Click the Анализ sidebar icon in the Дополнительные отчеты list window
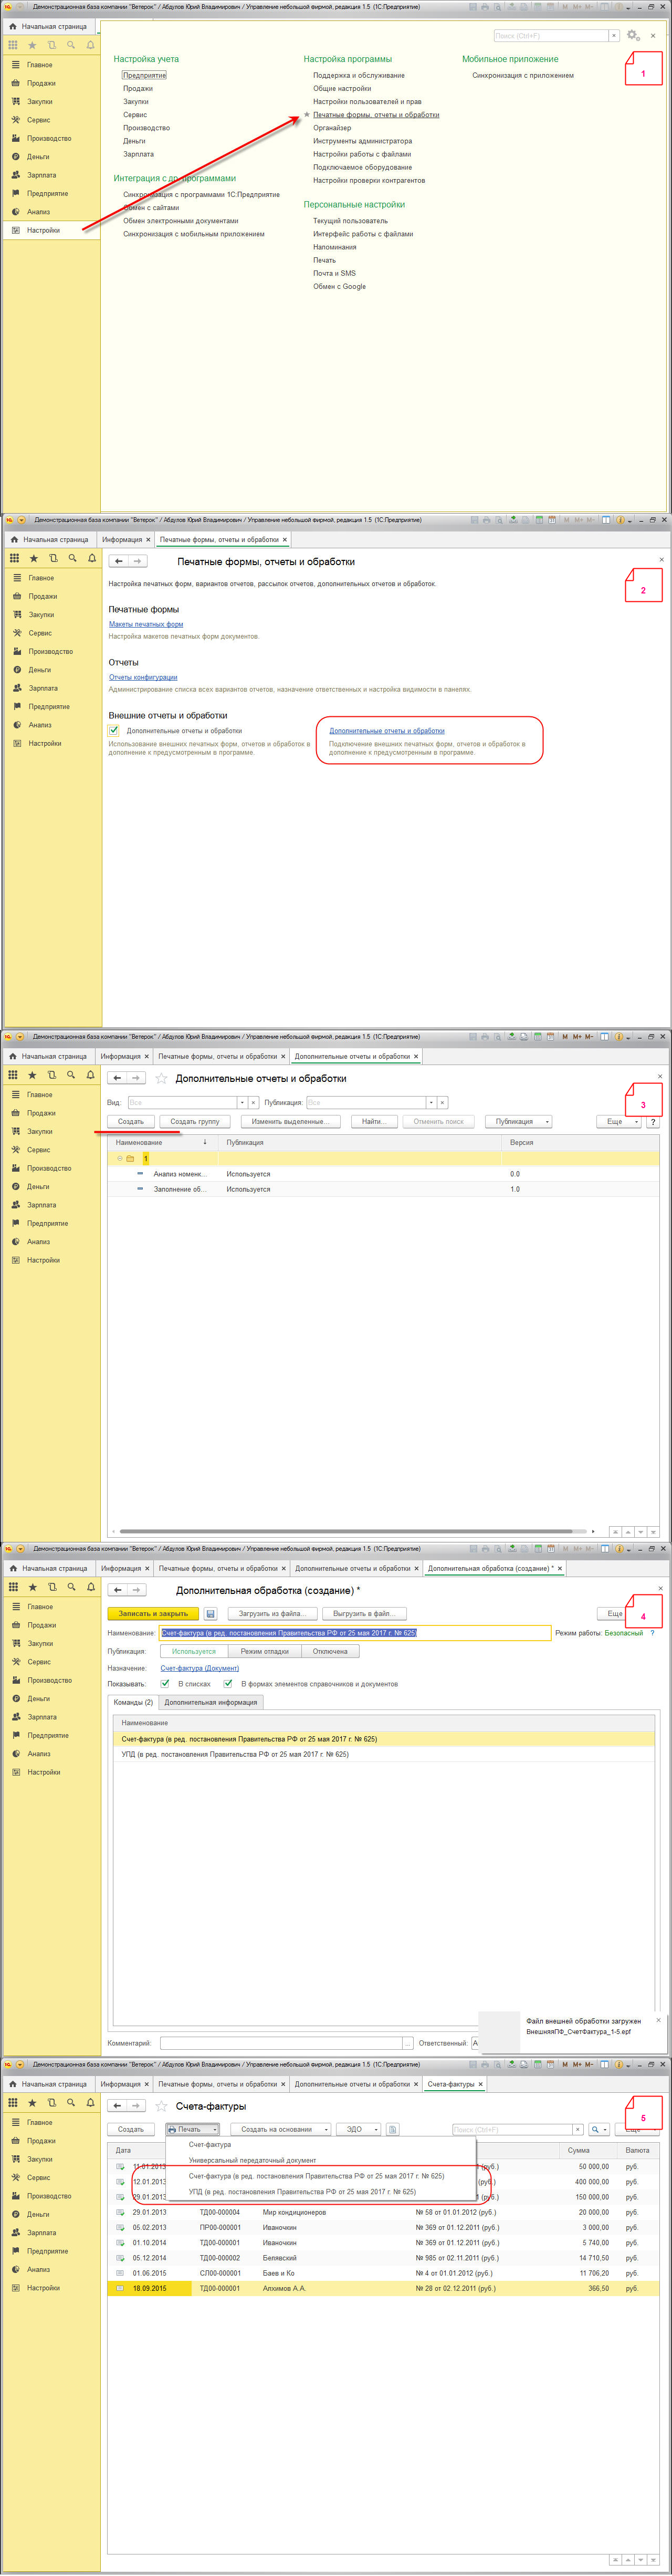 (16, 1241)
